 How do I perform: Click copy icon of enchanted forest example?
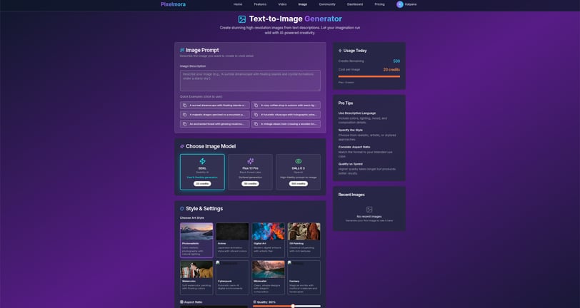[x=184, y=124]
